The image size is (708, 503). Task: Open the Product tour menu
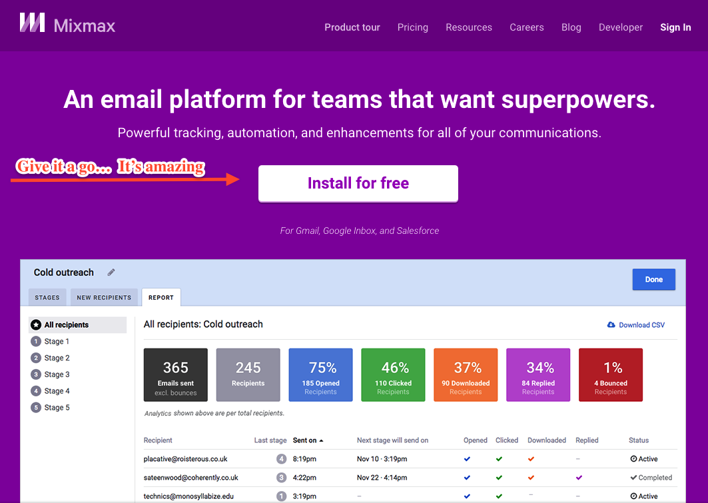(352, 27)
